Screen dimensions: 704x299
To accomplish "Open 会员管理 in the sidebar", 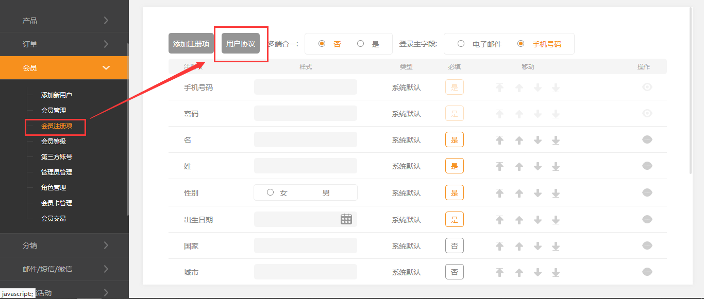I will pos(54,111).
